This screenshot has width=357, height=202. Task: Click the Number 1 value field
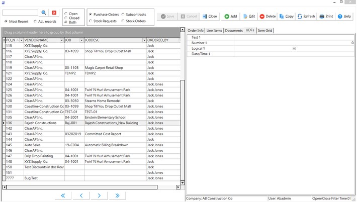(x=294, y=43)
